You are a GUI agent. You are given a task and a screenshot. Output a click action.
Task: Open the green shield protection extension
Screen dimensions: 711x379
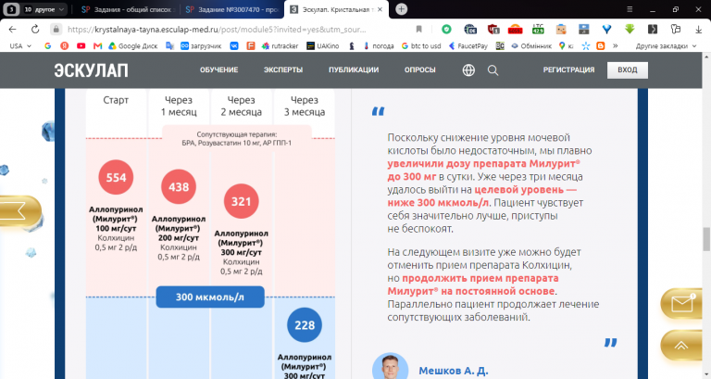pyautogui.click(x=446, y=29)
